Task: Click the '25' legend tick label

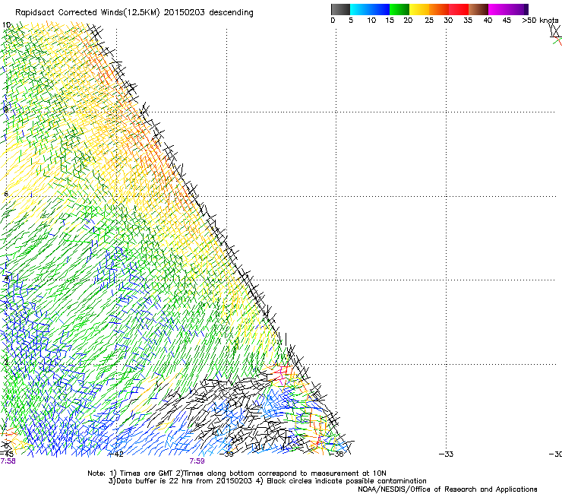Action: click(x=429, y=21)
